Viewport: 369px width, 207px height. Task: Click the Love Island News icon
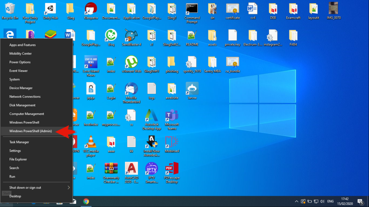click(x=91, y=66)
